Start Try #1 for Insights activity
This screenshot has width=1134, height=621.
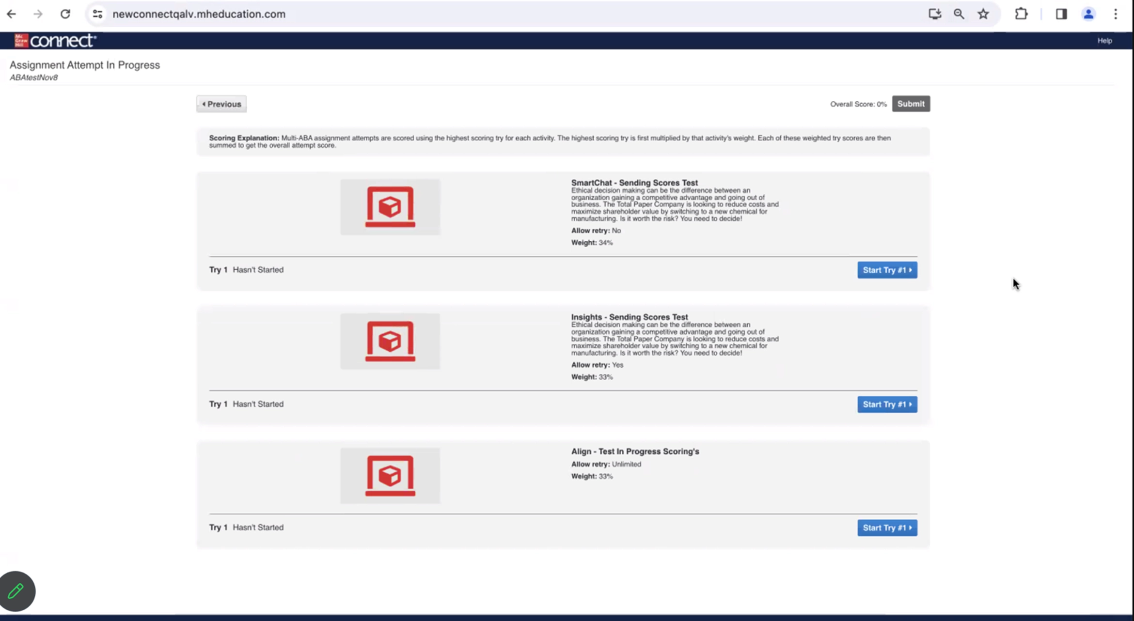[887, 404]
